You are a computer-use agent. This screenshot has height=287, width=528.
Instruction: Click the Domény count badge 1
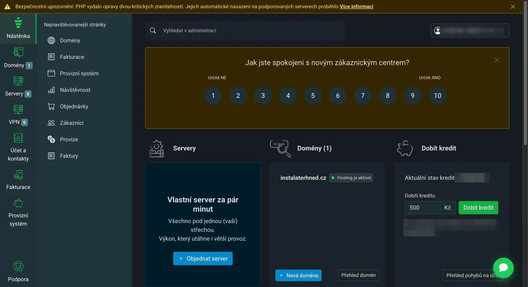coord(29,66)
